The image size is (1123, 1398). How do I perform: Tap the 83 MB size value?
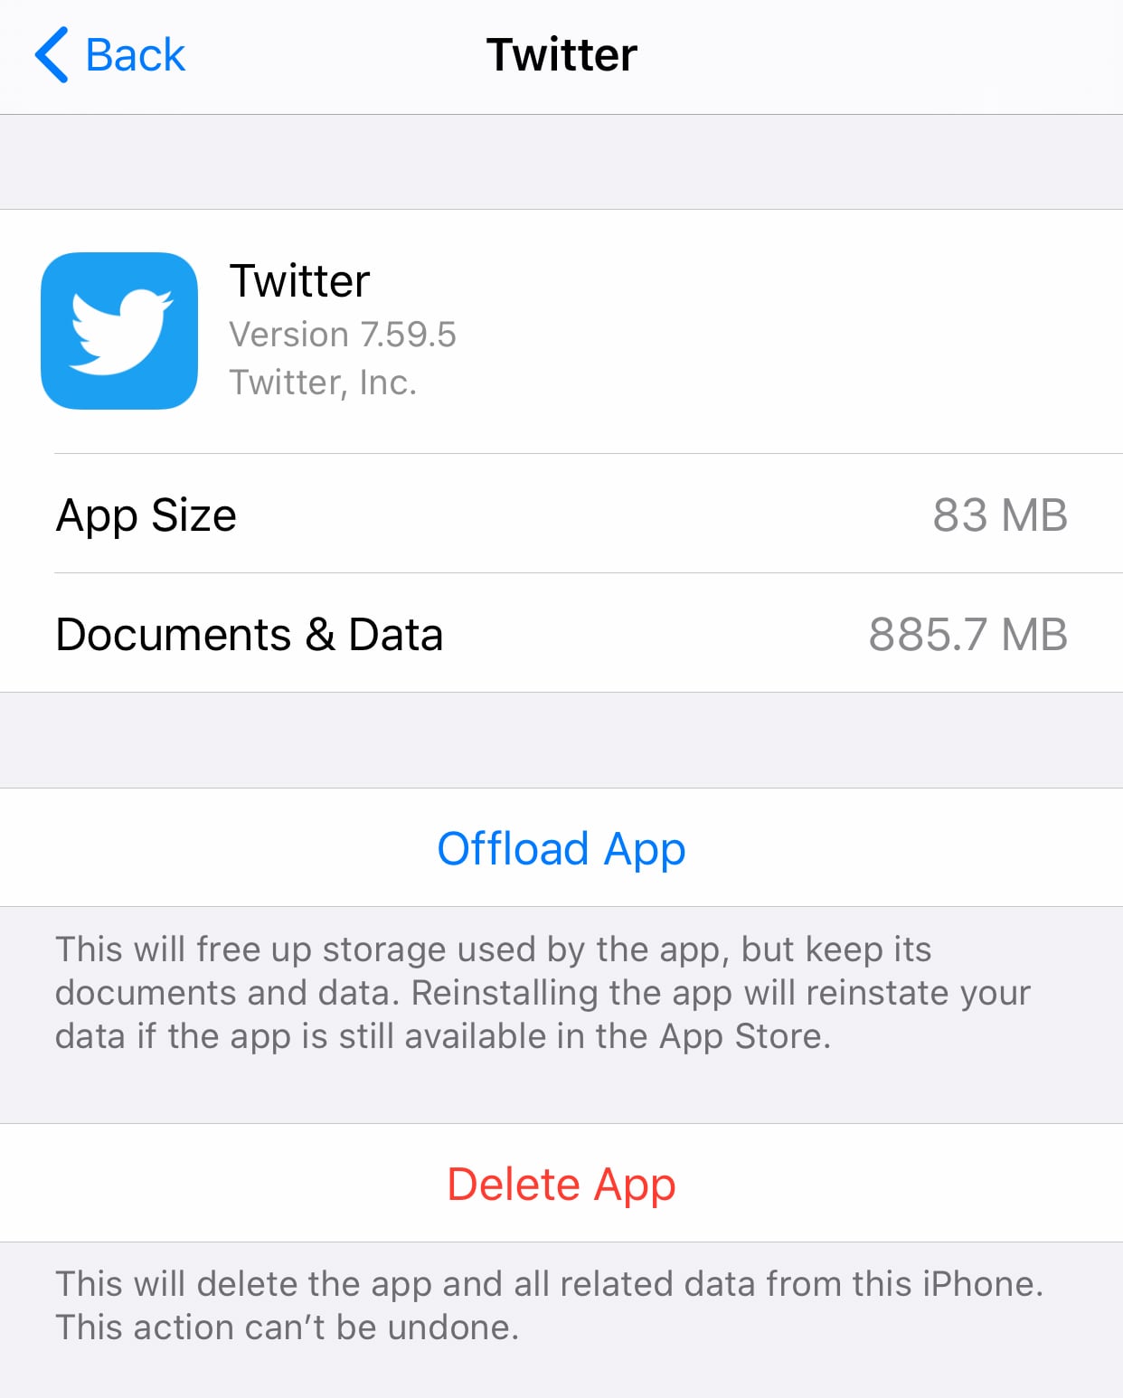[x=1000, y=515]
